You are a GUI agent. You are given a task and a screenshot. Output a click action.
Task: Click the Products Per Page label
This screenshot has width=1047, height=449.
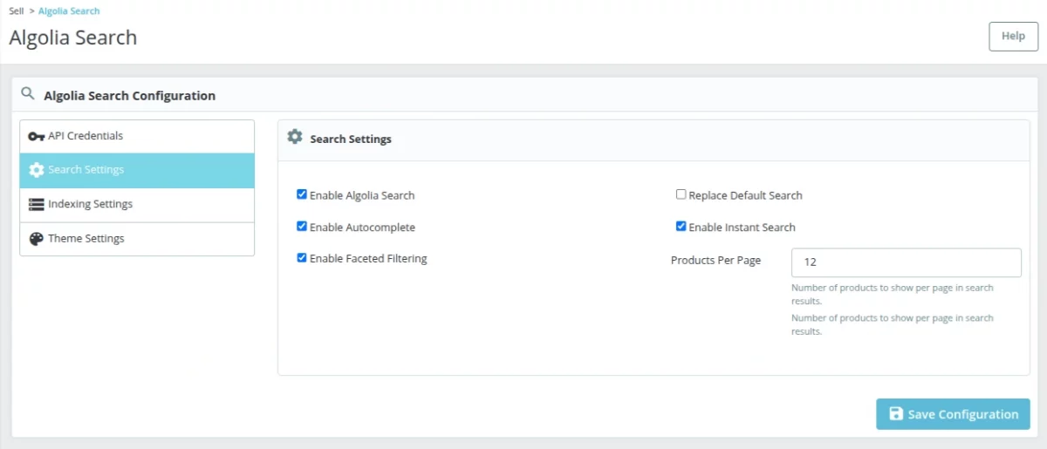coord(715,261)
